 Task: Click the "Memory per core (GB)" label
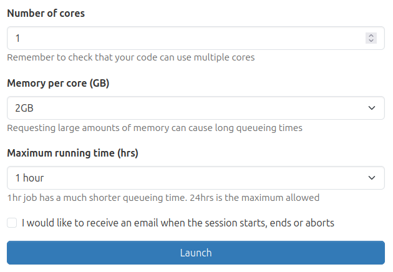(58, 83)
